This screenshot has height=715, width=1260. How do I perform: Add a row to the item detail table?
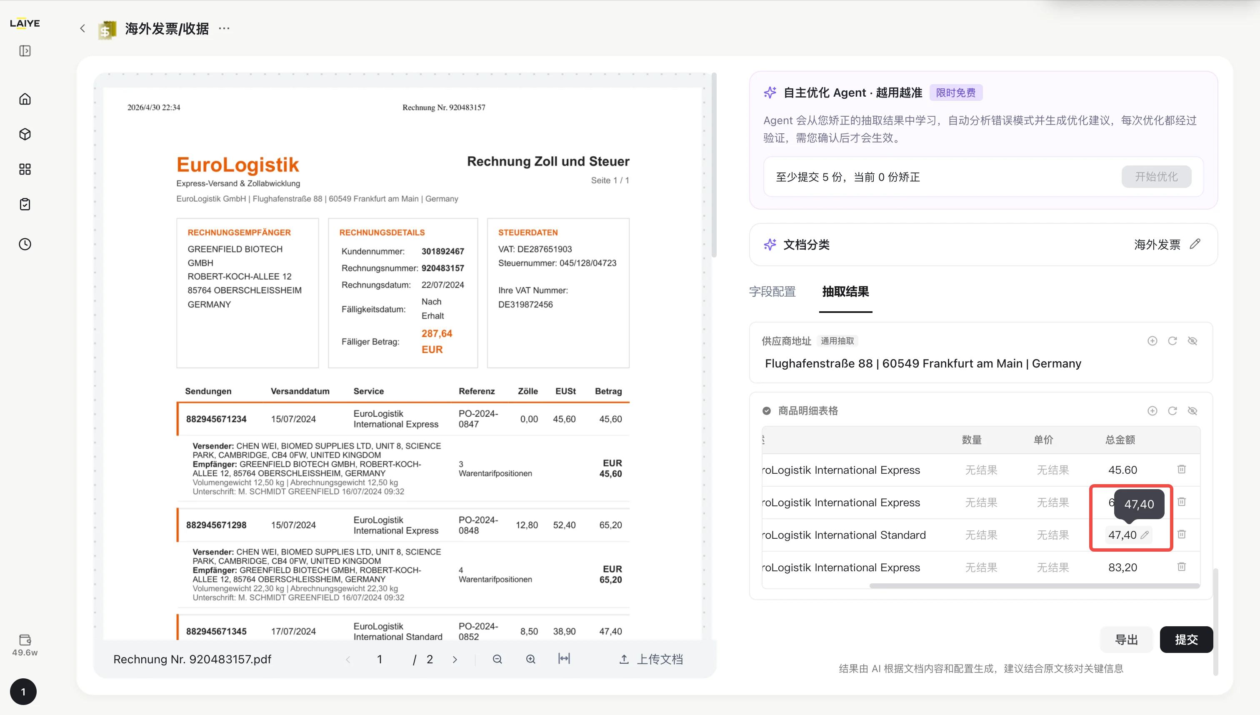click(1152, 410)
